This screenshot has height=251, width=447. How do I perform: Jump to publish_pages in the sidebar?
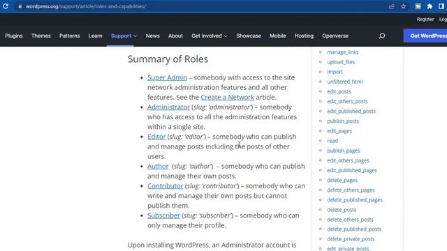coord(344,151)
